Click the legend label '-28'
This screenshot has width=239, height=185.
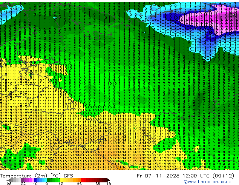[8, 183]
